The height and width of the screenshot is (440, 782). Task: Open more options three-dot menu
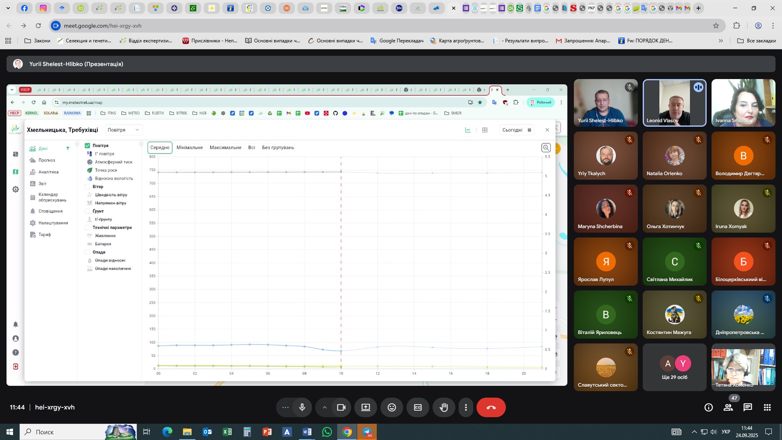coord(466,407)
